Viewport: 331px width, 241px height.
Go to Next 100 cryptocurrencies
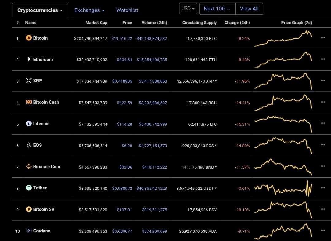click(x=217, y=9)
